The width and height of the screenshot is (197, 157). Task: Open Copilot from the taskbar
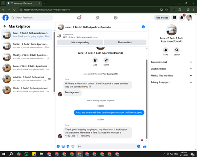click(19, 154)
